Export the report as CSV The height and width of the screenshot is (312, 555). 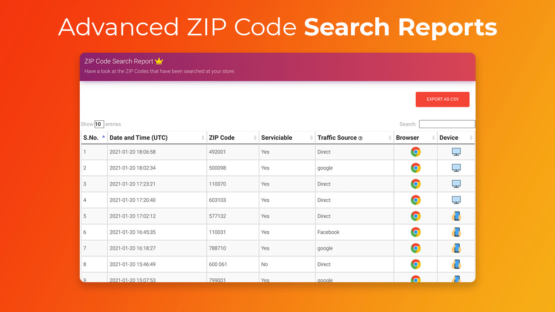click(x=442, y=99)
